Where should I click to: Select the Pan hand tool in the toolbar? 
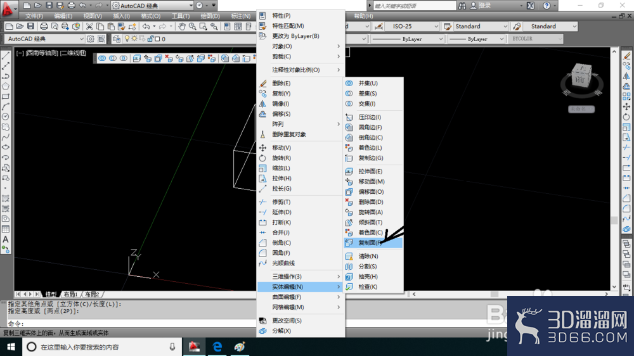tap(182, 26)
